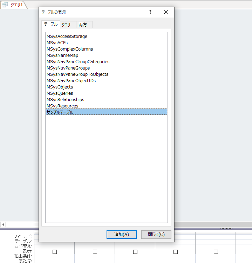252x263 pixels.
Task: Select MSysAccessStorage in the table list
Action: coord(107,37)
